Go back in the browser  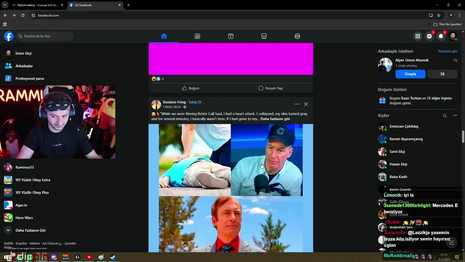pos(5,15)
